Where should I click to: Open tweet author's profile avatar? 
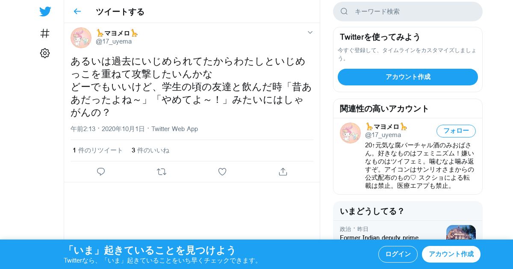click(x=81, y=38)
